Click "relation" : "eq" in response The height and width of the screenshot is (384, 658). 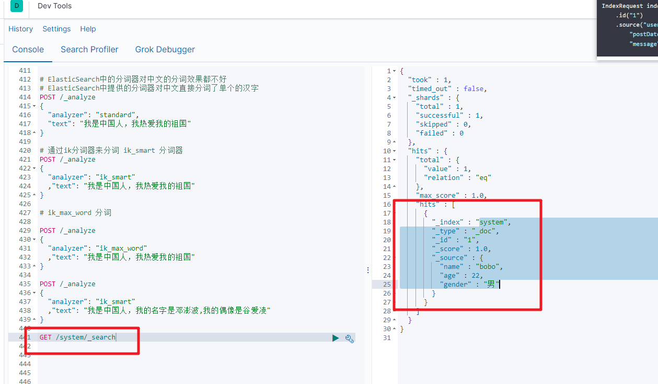point(458,177)
